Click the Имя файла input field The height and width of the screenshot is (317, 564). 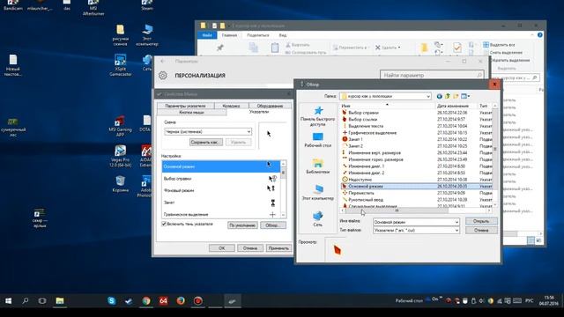tap(416, 222)
